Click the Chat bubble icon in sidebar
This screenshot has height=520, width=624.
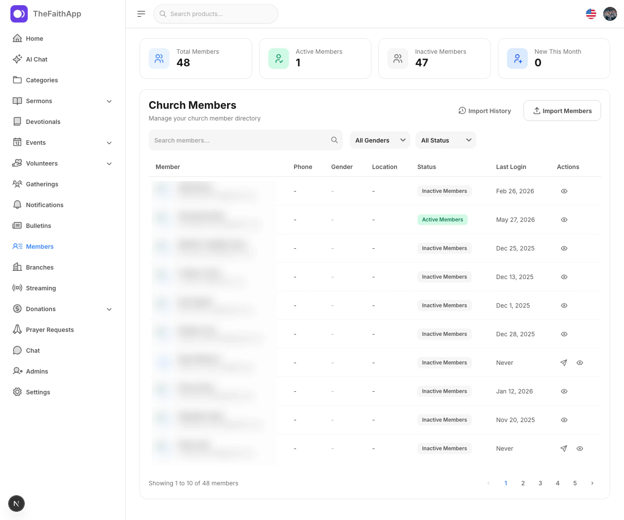pyautogui.click(x=17, y=350)
